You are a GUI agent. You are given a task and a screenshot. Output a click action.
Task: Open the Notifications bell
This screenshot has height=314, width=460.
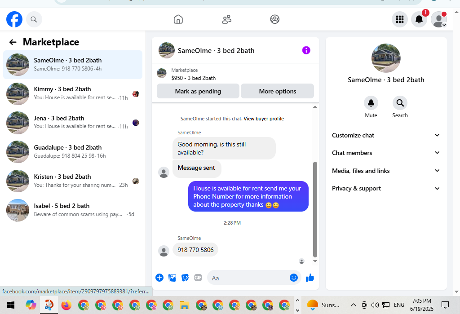[419, 19]
